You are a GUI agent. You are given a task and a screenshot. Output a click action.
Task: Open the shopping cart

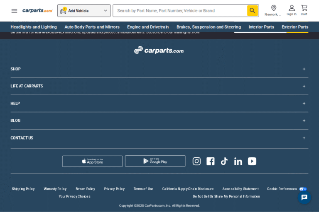[304, 8]
